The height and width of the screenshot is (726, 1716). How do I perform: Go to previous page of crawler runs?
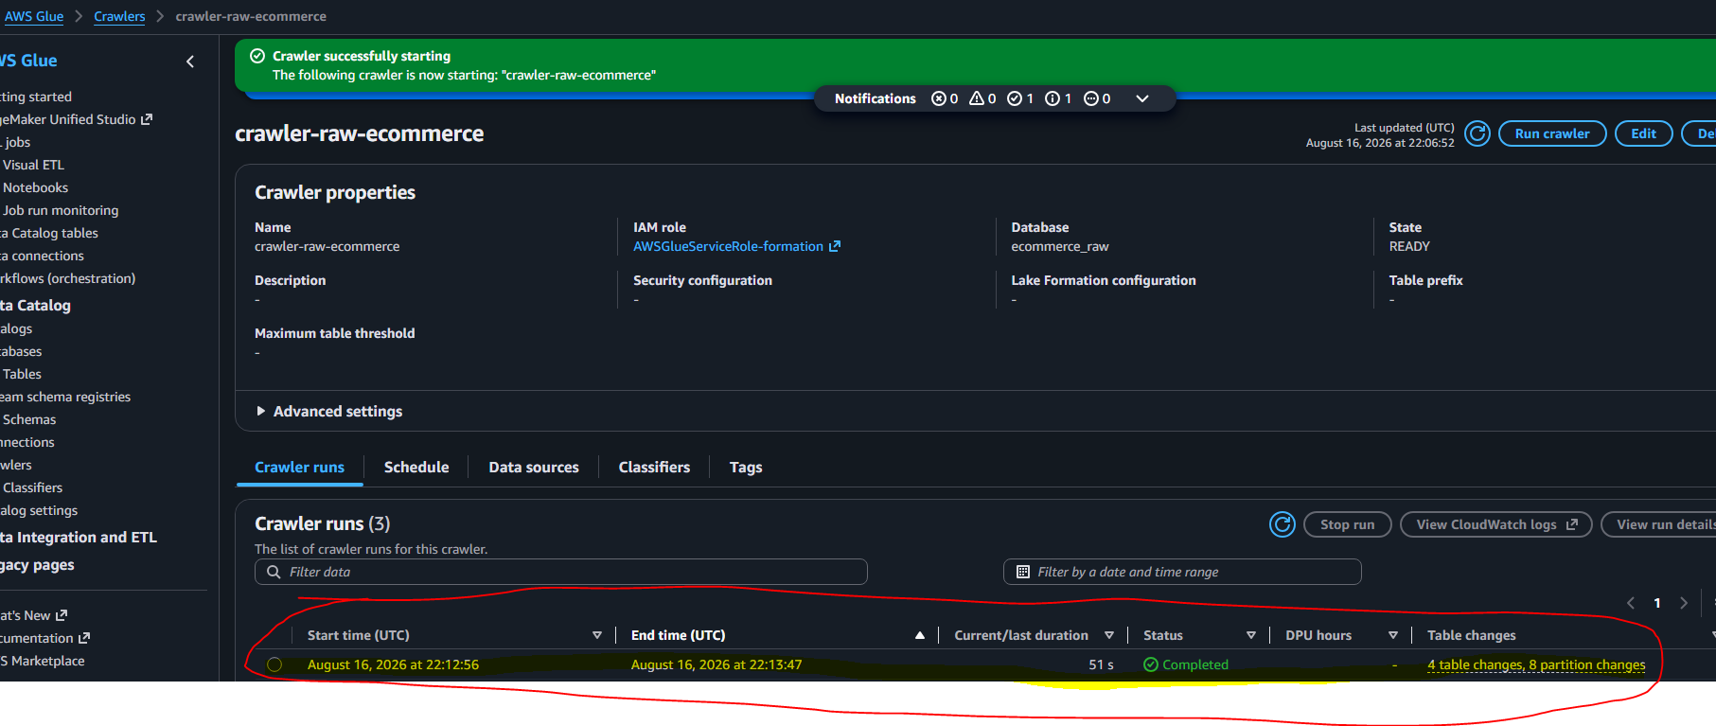click(1630, 603)
